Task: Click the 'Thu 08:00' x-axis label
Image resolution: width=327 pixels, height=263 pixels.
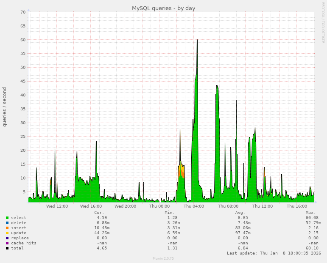Action: tap(228, 206)
